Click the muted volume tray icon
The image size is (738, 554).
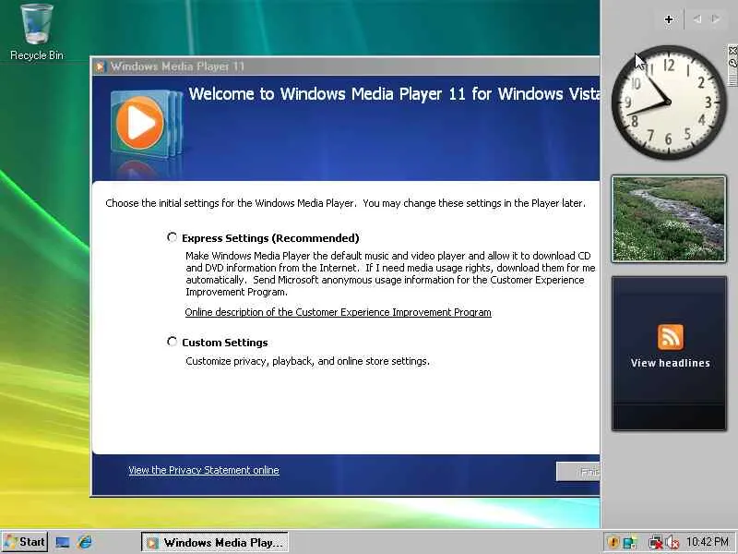click(x=673, y=543)
